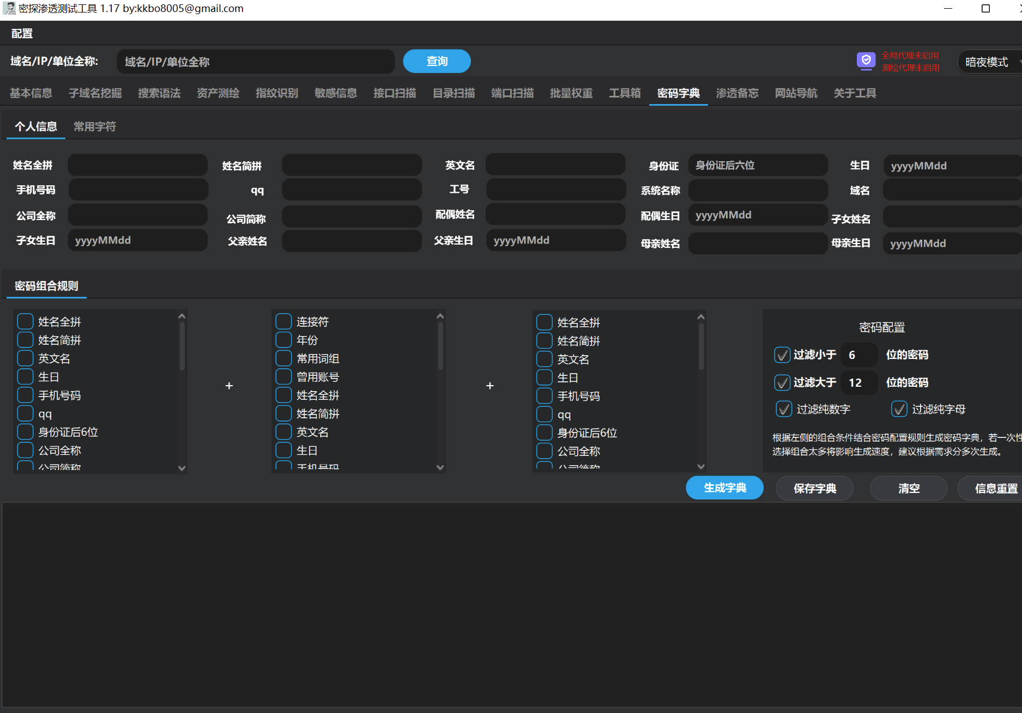Click the 查询 button
The height and width of the screenshot is (713, 1022).
(x=437, y=61)
